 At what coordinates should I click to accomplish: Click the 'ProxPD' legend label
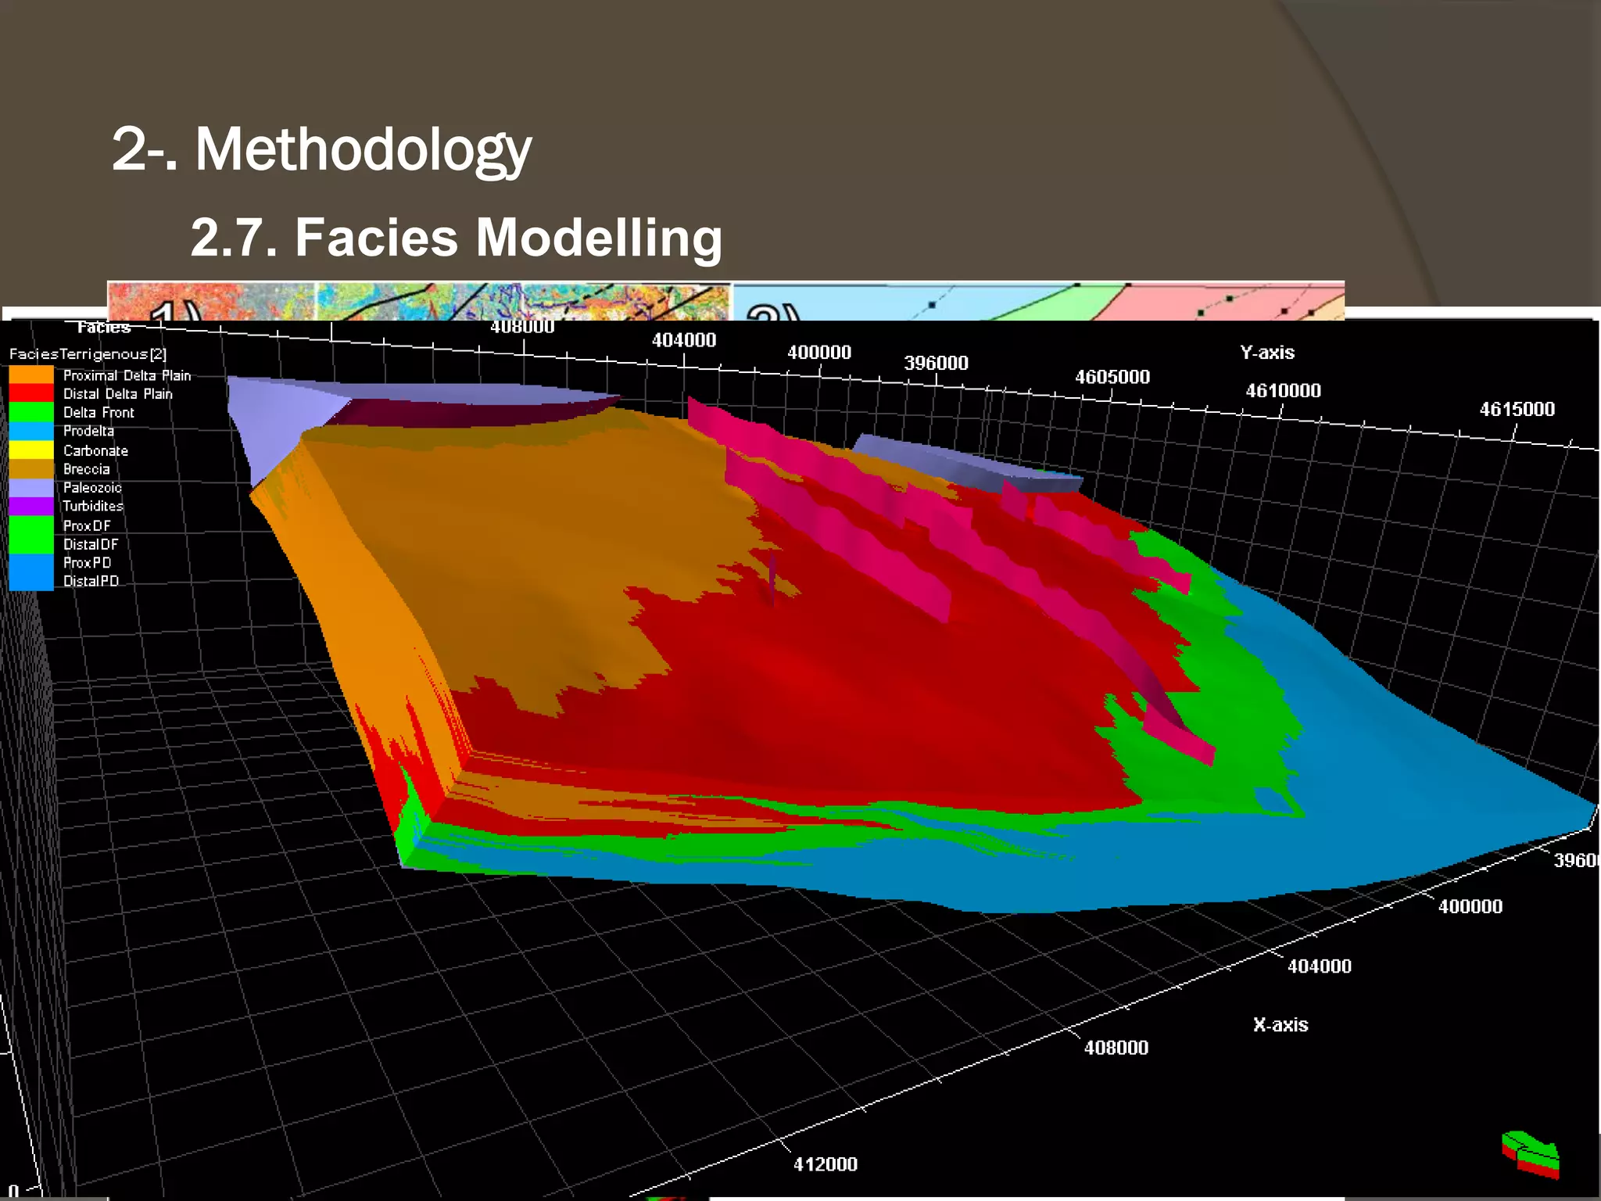pos(87,563)
